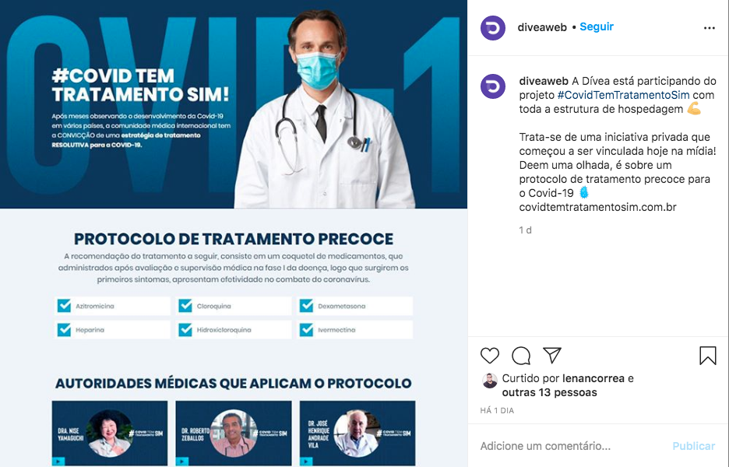
Task: Save the post with the bookmark icon
Action: pyautogui.click(x=708, y=356)
